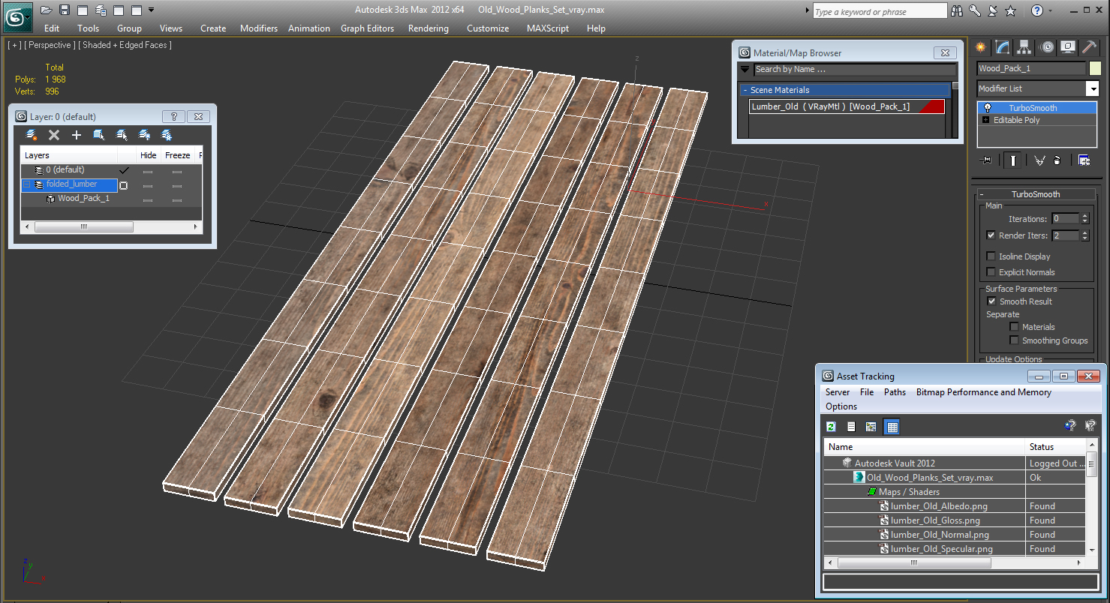This screenshot has height=603, width=1110.
Task: Enable Separate by Smoothing Groups checkbox
Action: pyautogui.click(x=1014, y=340)
